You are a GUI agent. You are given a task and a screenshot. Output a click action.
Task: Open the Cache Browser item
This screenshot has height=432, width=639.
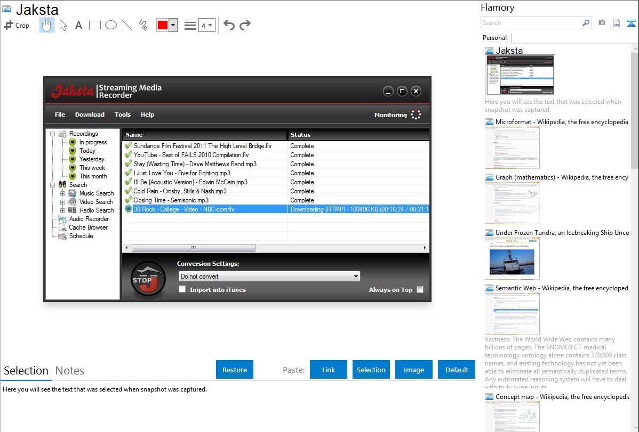point(89,227)
